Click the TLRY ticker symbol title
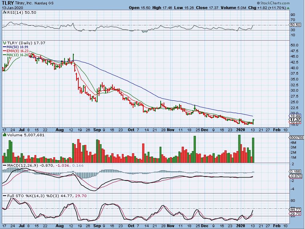Screen dimensions: 305x229 [x=8, y=3]
